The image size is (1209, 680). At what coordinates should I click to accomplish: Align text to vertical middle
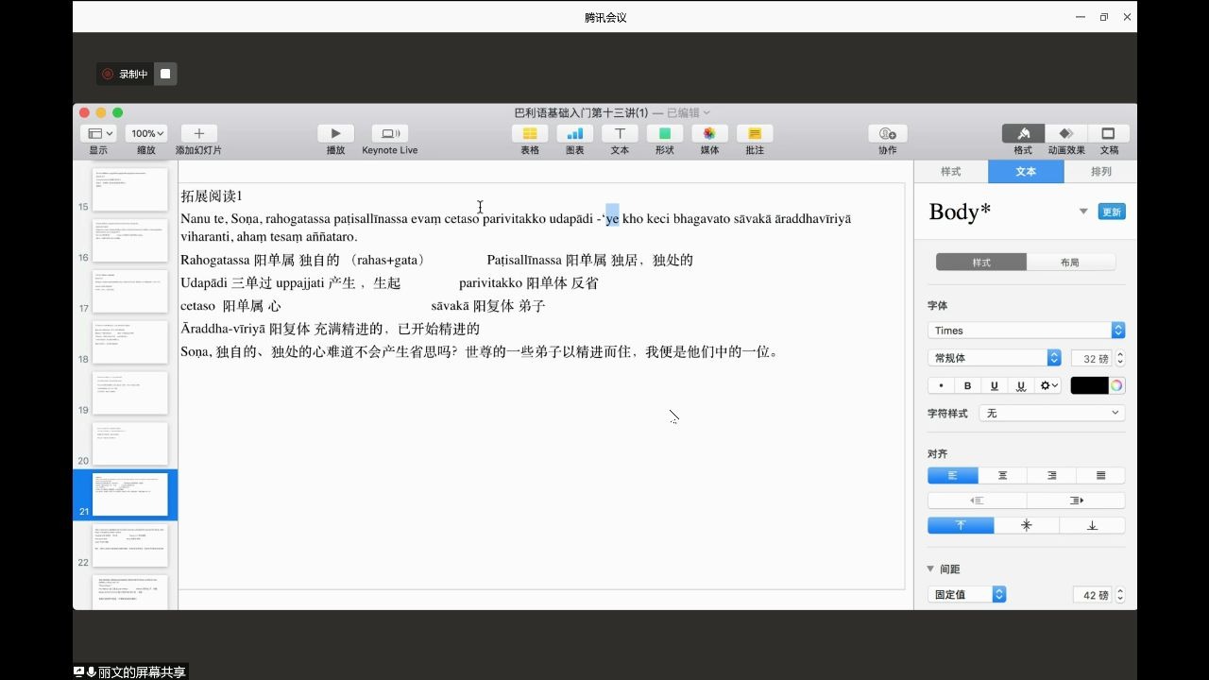pos(1027,525)
